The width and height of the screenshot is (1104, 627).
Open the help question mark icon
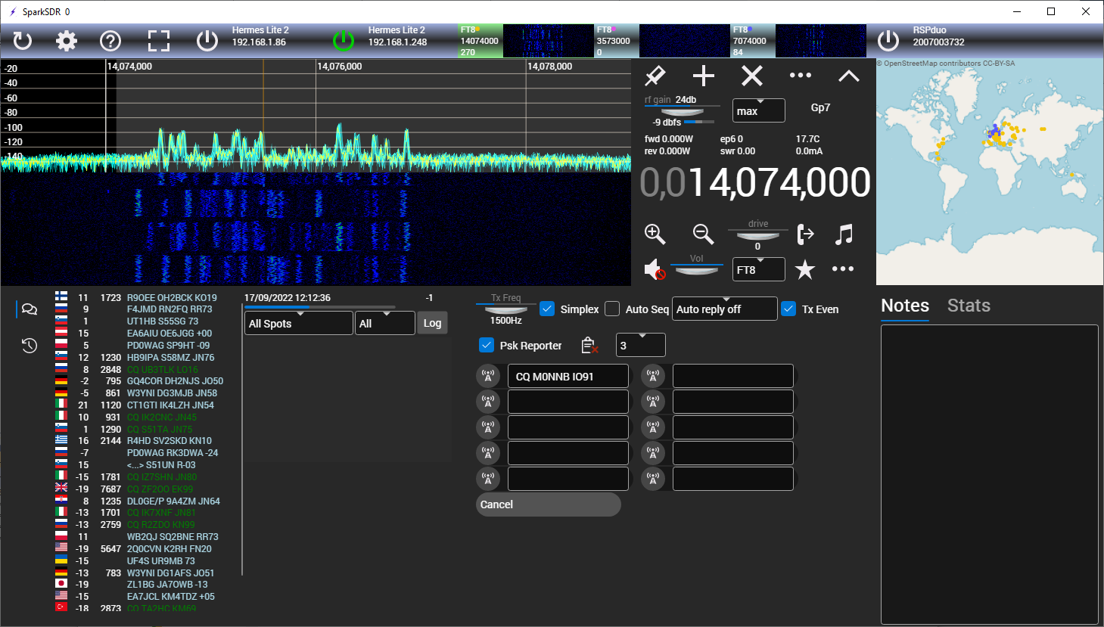pyautogui.click(x=110, y=41)
